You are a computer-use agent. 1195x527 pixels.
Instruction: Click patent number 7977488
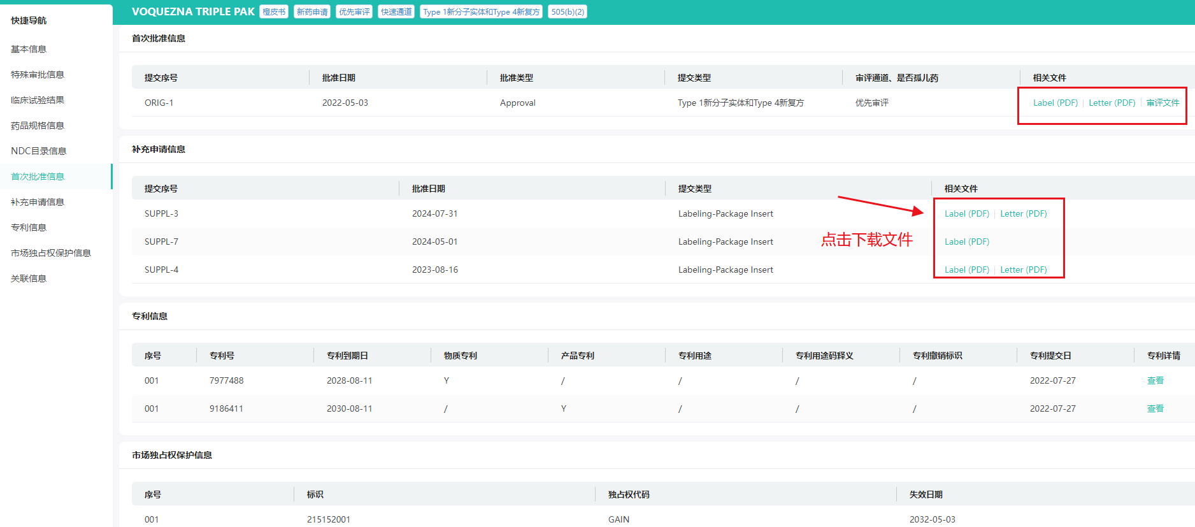pos(227,380)
